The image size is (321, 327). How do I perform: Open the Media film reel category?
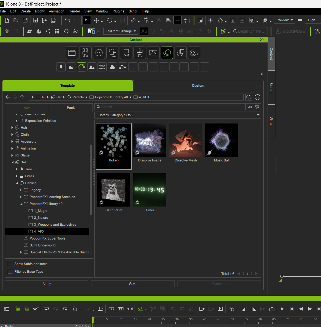(x=194, y=53)
